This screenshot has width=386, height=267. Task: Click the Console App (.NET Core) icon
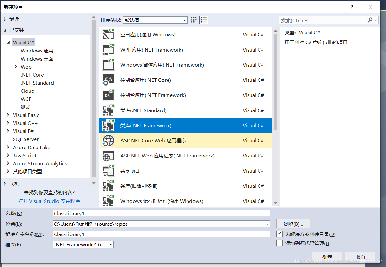108,80
